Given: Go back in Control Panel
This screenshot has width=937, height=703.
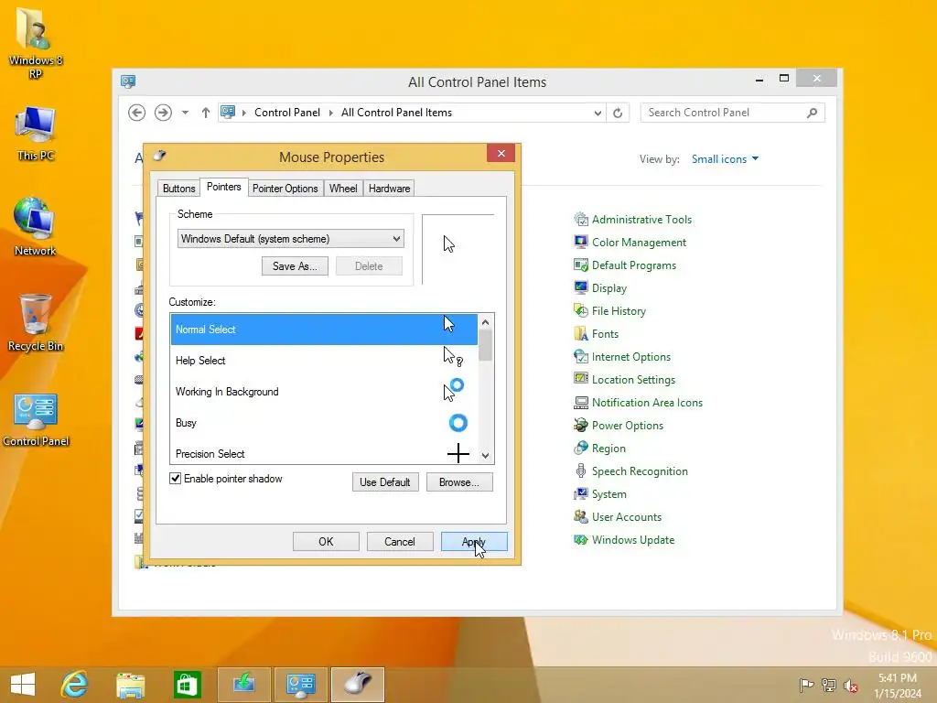Looking at the screenshot, I should tap(137, 113).
